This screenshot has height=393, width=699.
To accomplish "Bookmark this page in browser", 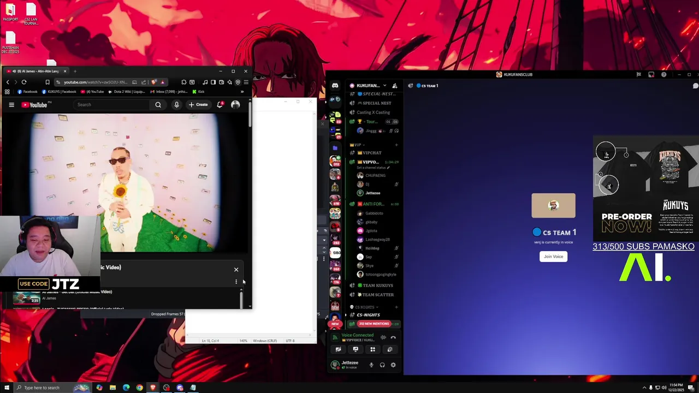I will (x=48, y=82).
